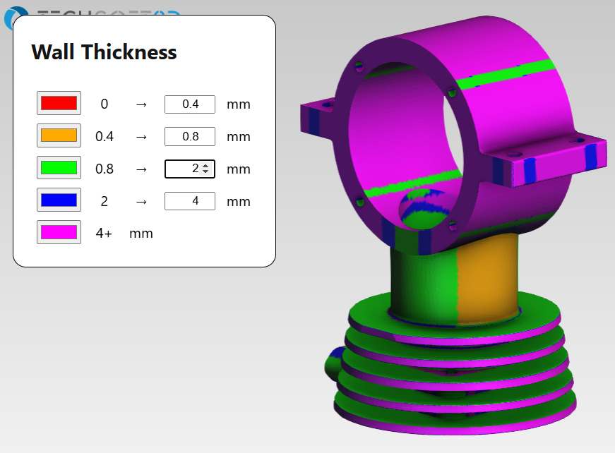The height and width of the screenshot is (453, 615).
Task: Click the Tech Soft 3D logo
Action: 16,12
